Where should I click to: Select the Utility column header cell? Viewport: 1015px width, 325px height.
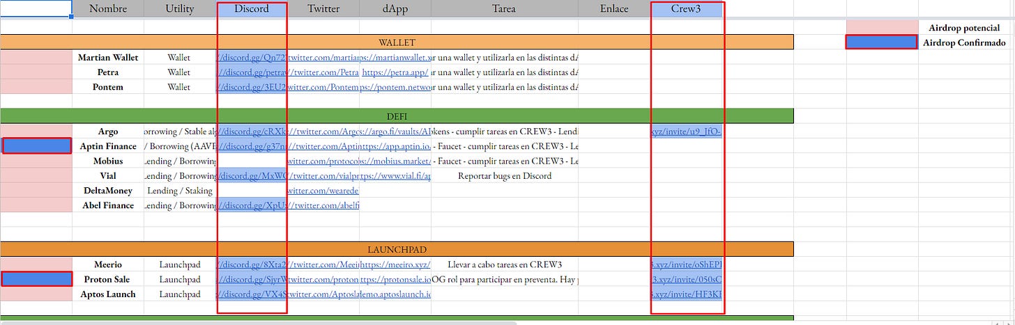[x=180, y=9]
